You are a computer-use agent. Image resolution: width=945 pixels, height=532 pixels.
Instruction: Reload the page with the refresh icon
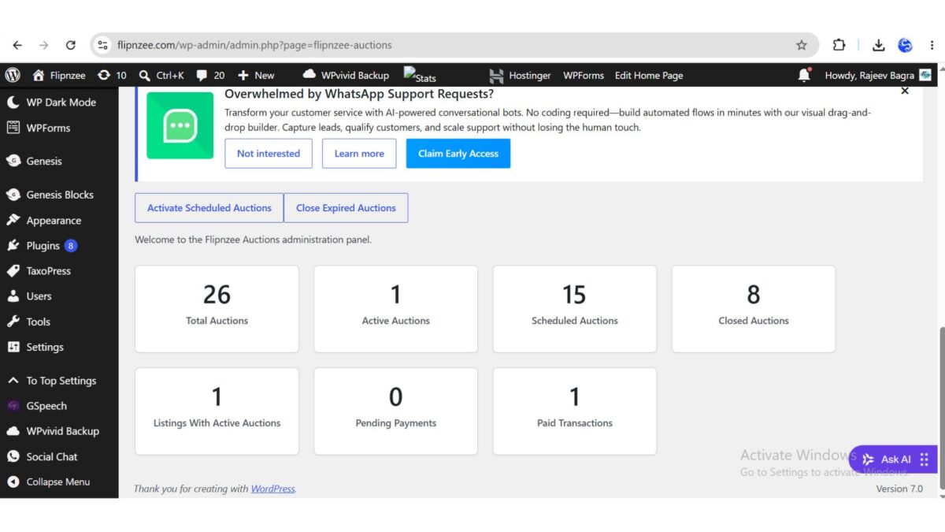coord(71,45)
